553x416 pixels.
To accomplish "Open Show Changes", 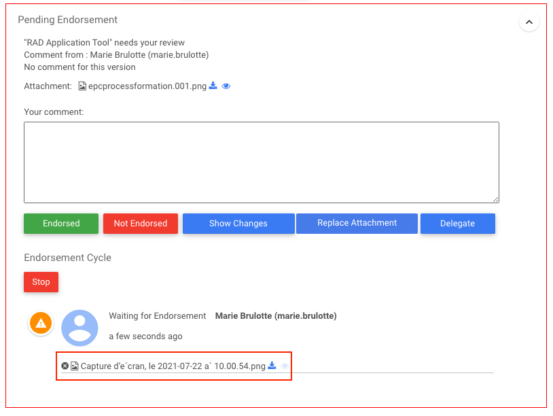I will [238, 223].
